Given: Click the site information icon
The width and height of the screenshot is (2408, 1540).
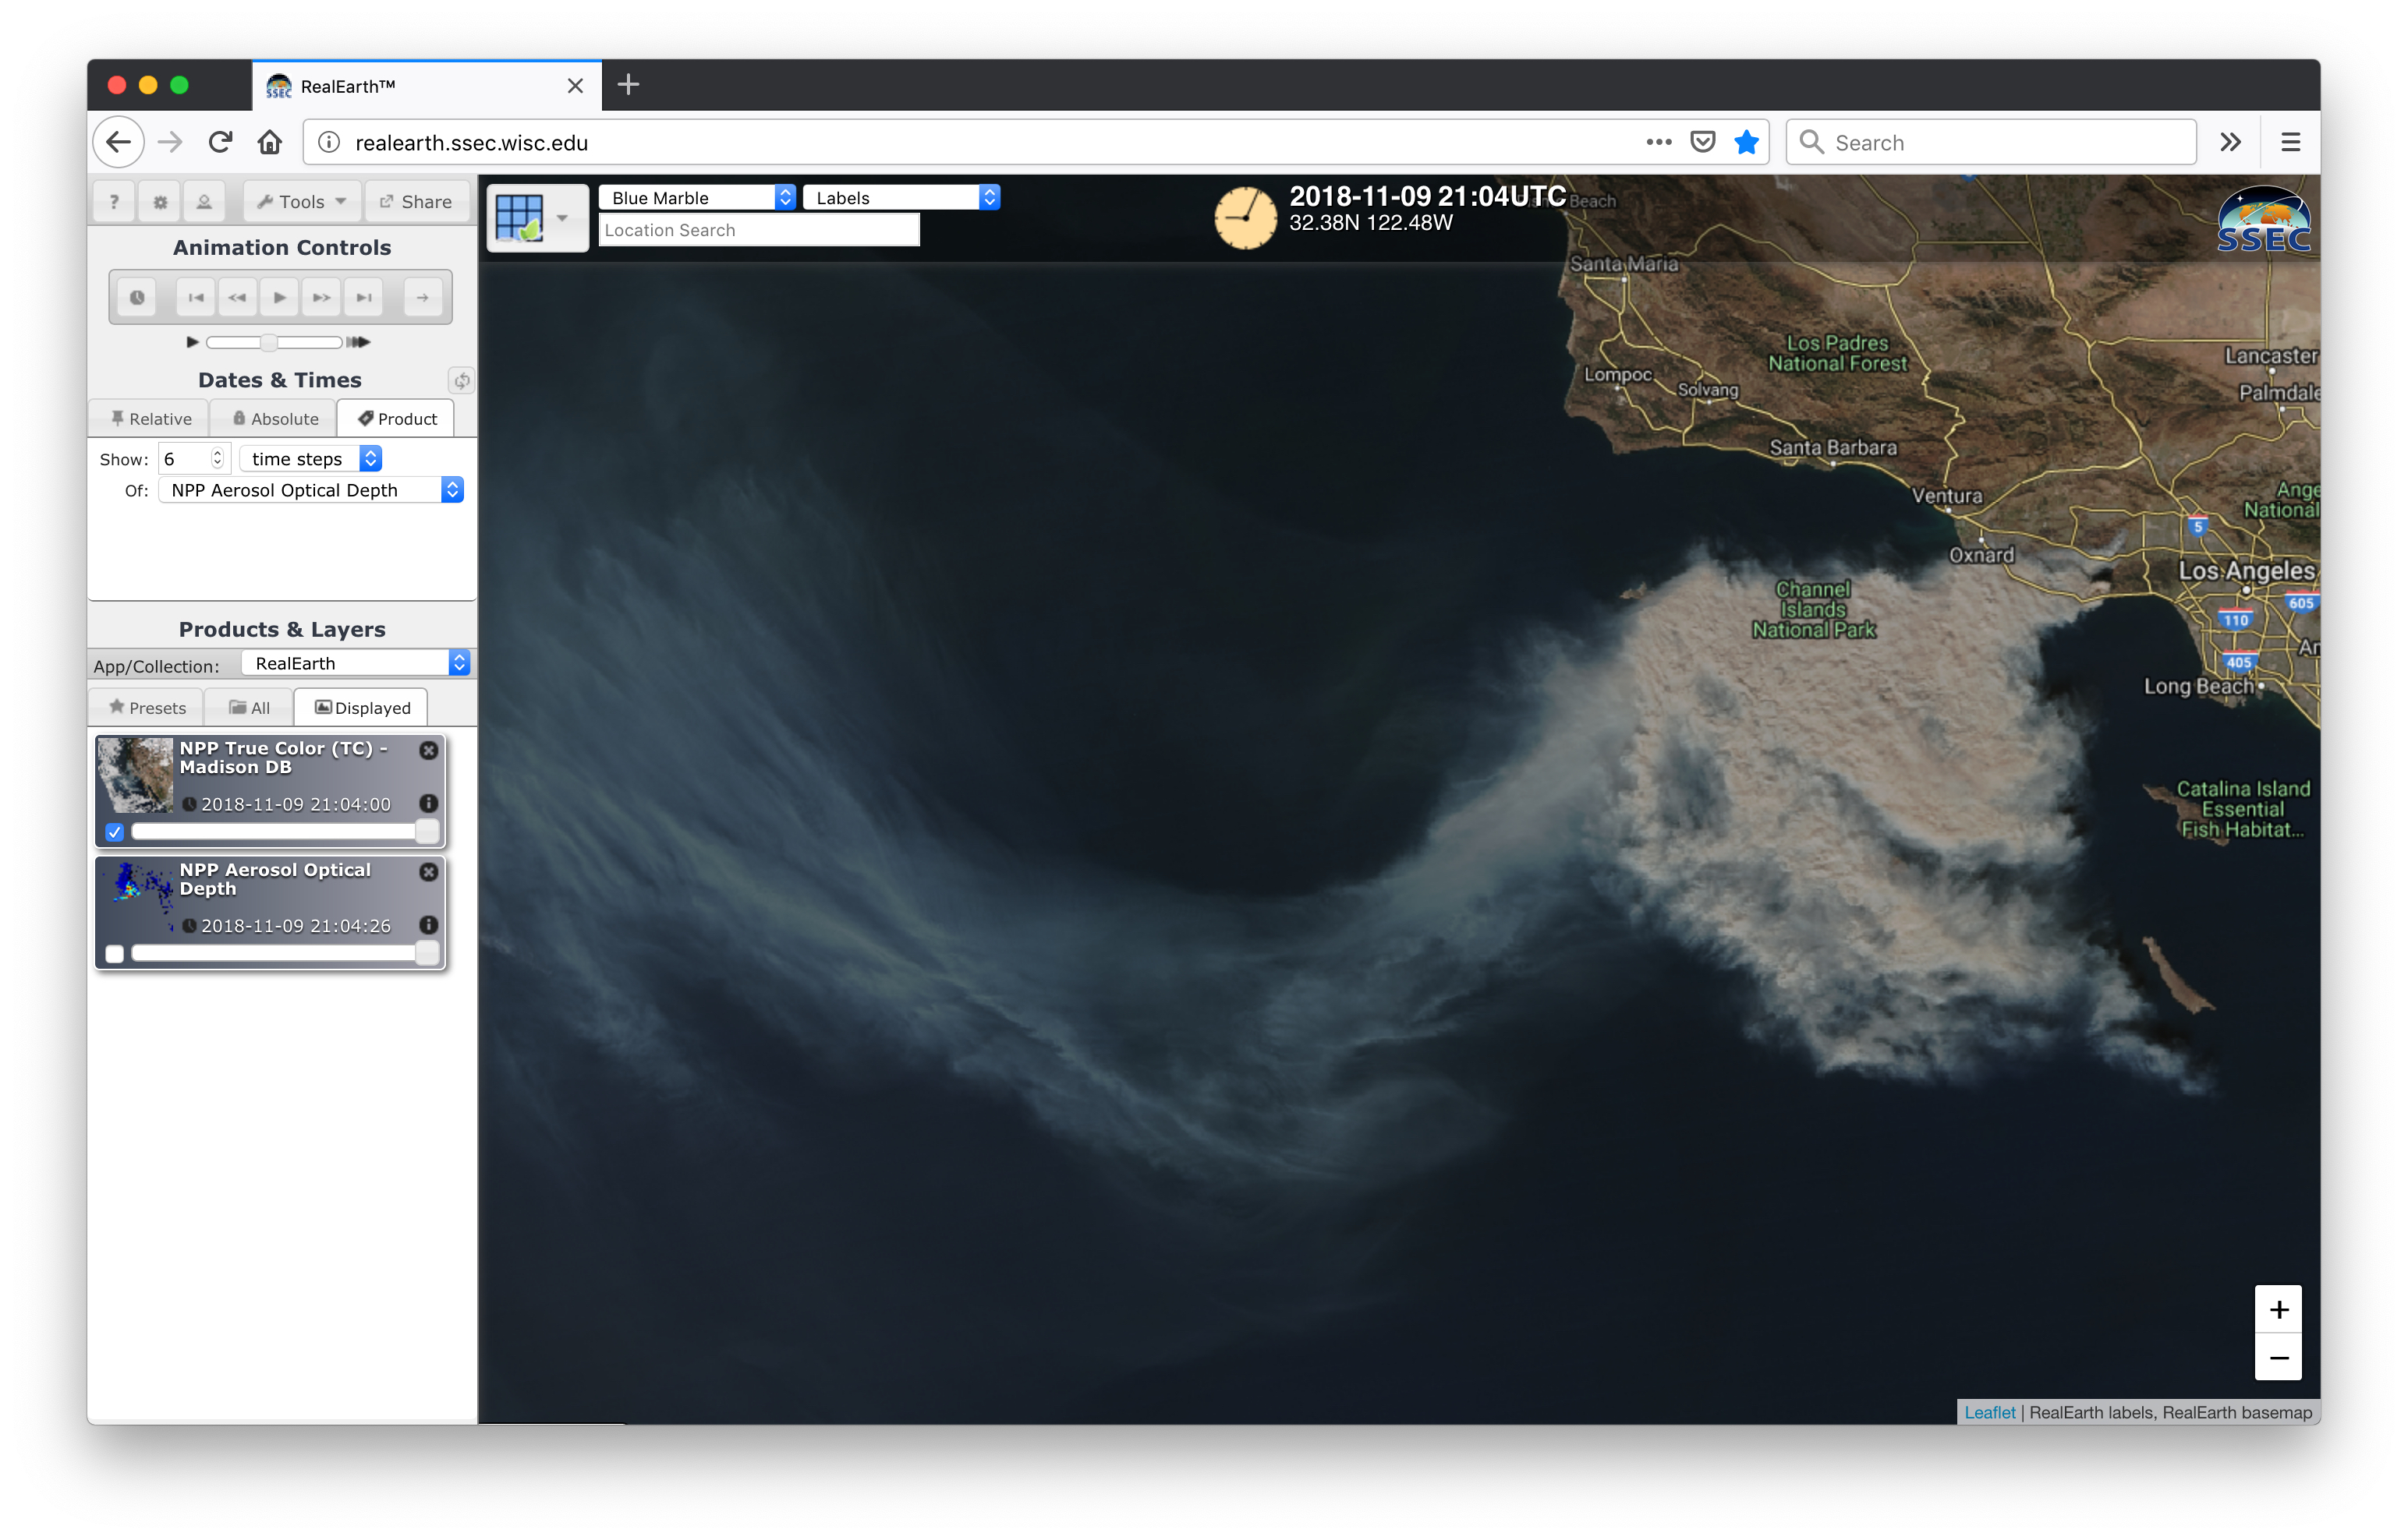Looking at the screenshot, I should click(329, 143).
